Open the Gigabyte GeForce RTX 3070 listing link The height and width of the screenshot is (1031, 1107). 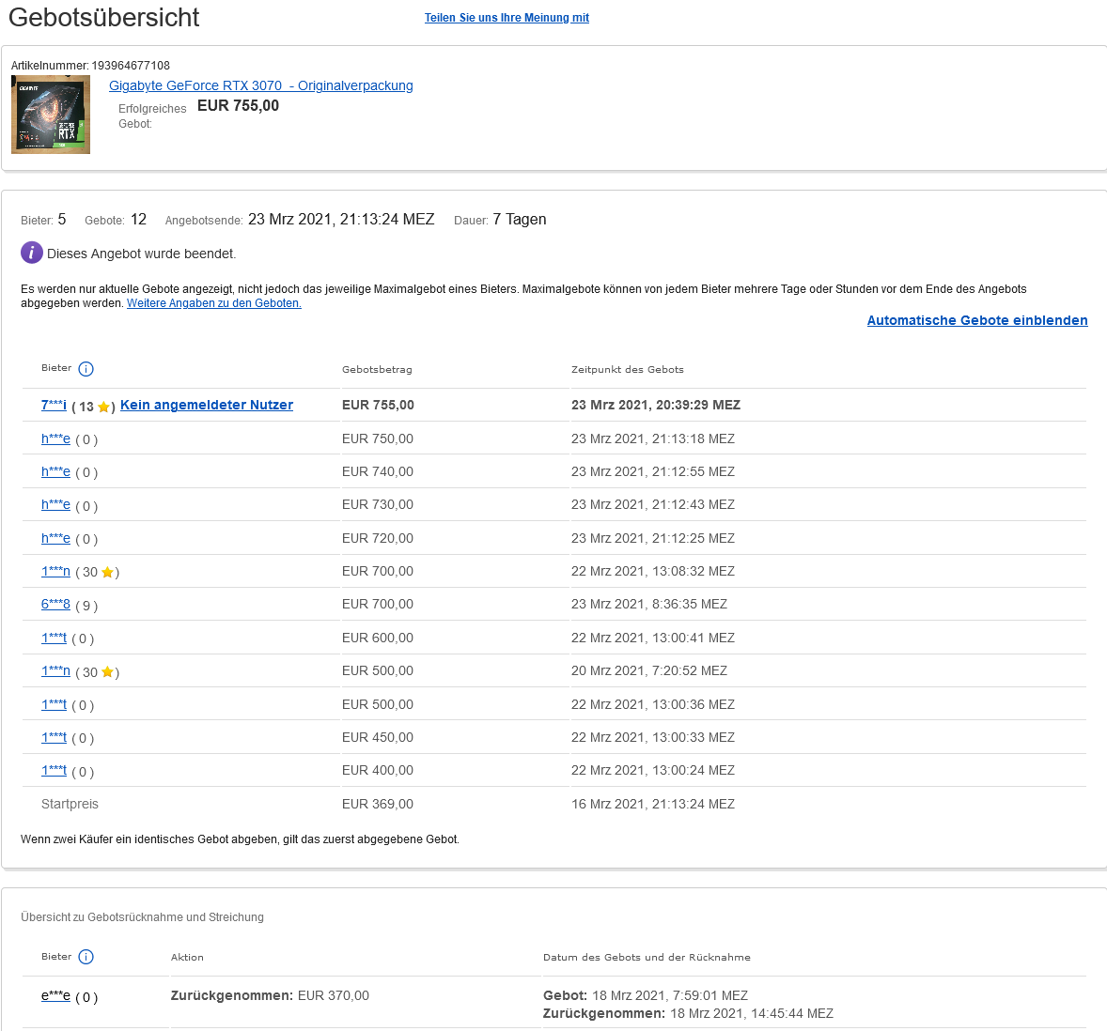coord(261,85)
